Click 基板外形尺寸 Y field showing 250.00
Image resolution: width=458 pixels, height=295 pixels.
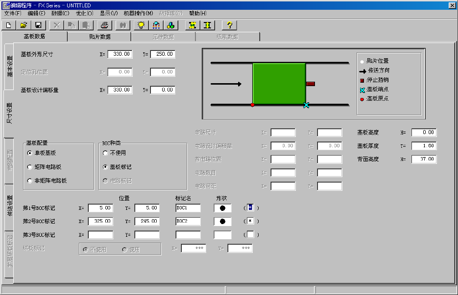(163, 54)
